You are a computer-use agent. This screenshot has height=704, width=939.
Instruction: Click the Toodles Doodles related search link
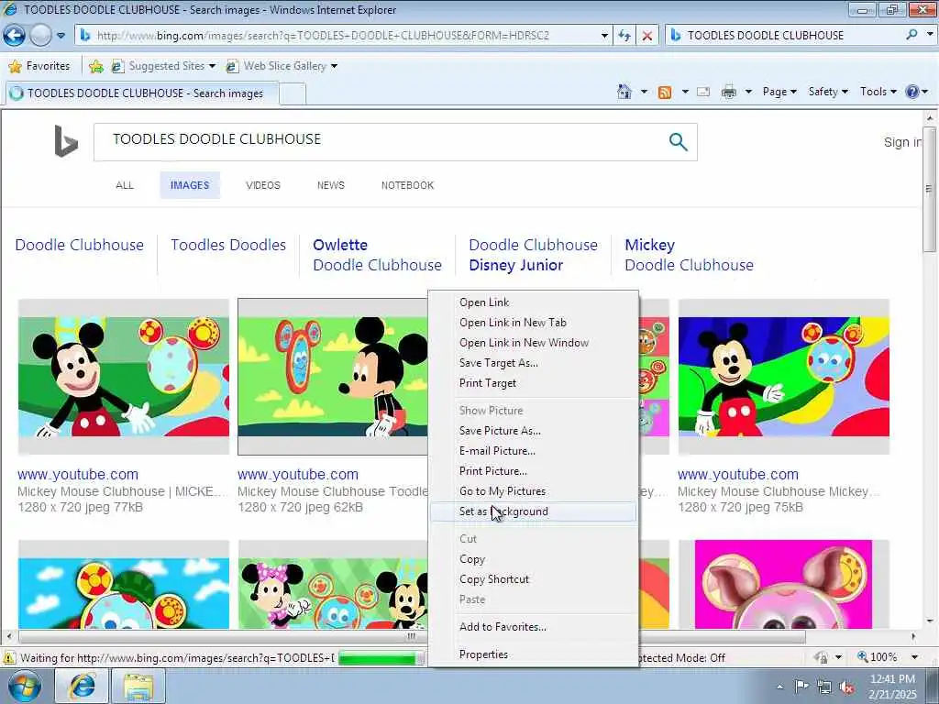point(228,245)
